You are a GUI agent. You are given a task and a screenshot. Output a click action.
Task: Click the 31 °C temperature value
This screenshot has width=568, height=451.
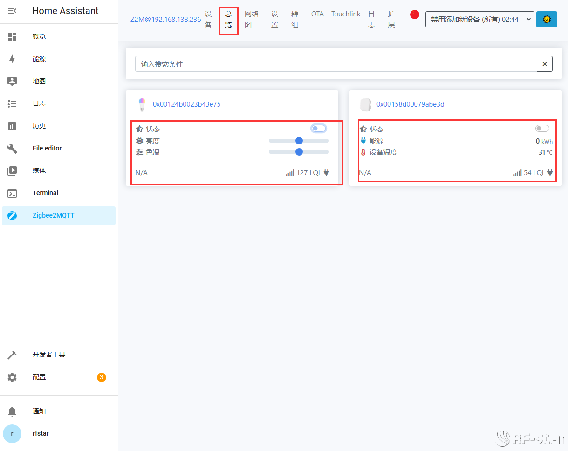point(546,152)
